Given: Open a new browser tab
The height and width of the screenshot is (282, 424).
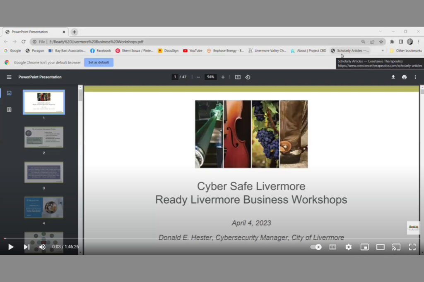Looking at the screenshot, I should pos(75,32).
